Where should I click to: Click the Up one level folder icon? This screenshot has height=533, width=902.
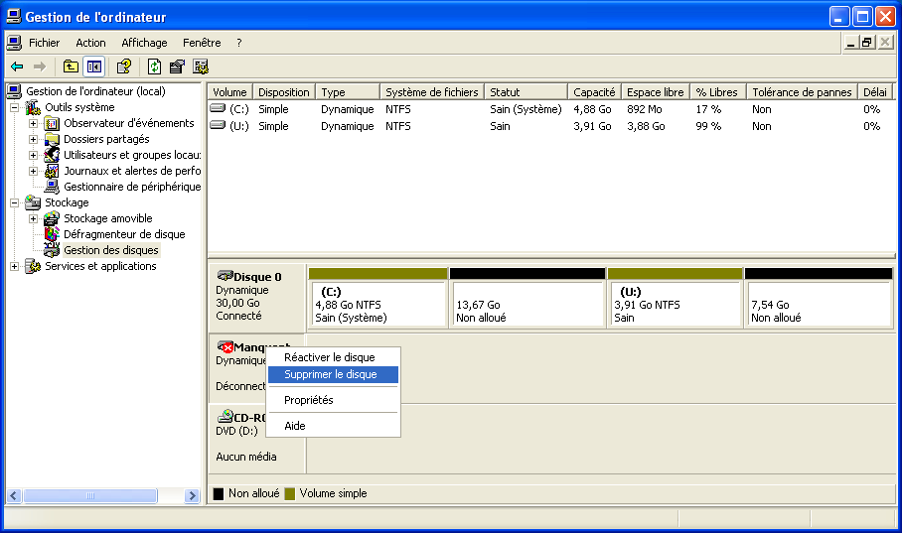[x=71, y=67]
